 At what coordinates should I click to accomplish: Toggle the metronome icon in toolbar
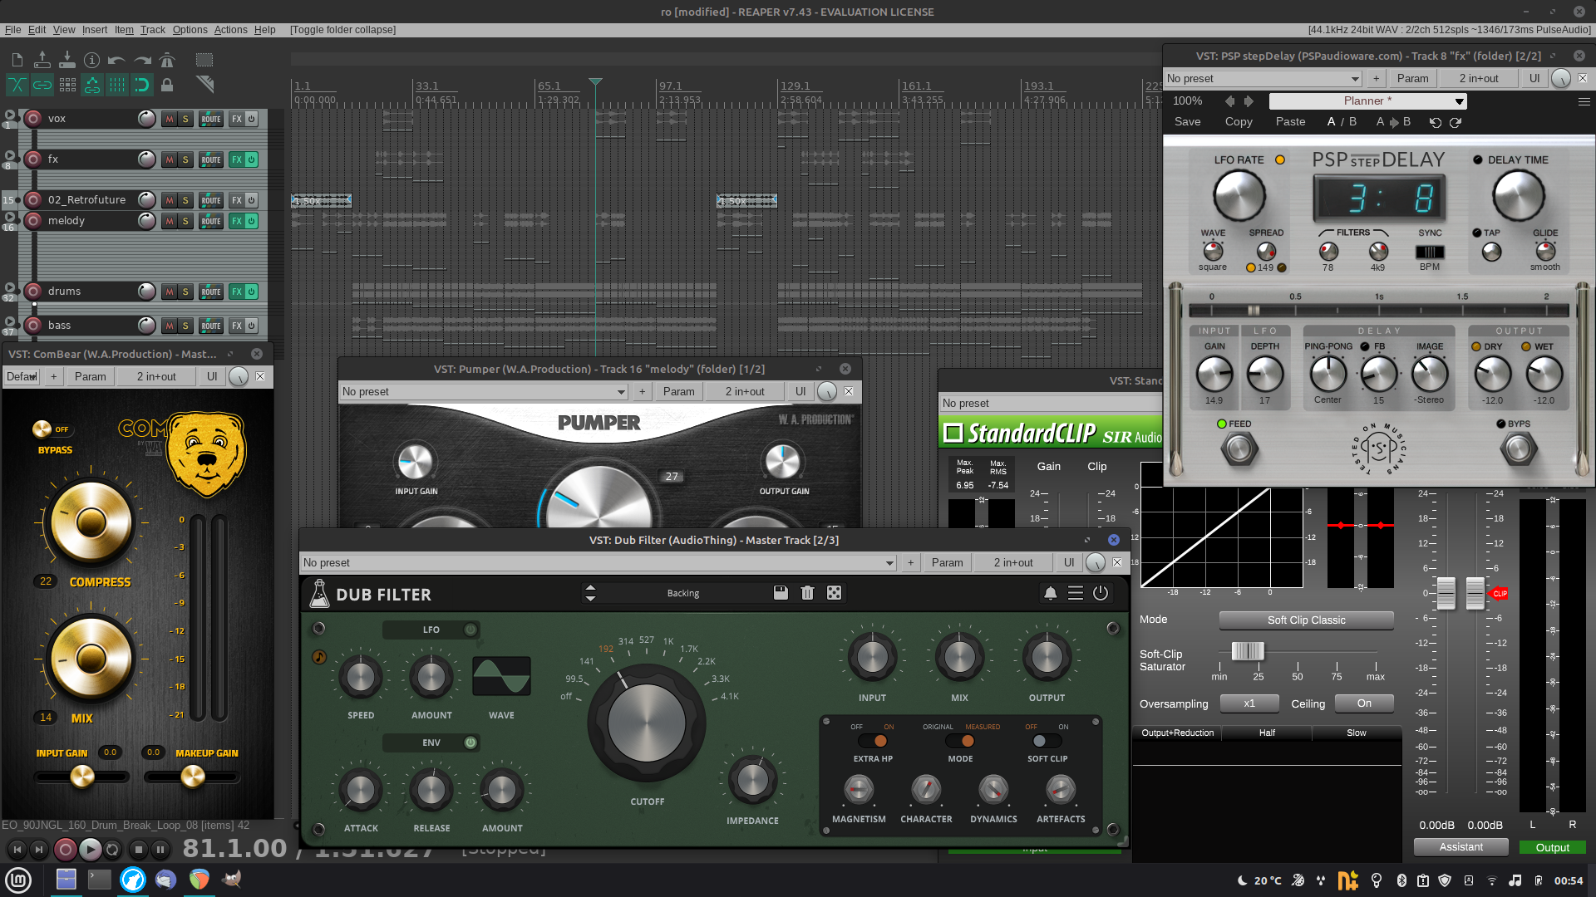[167, 60]
